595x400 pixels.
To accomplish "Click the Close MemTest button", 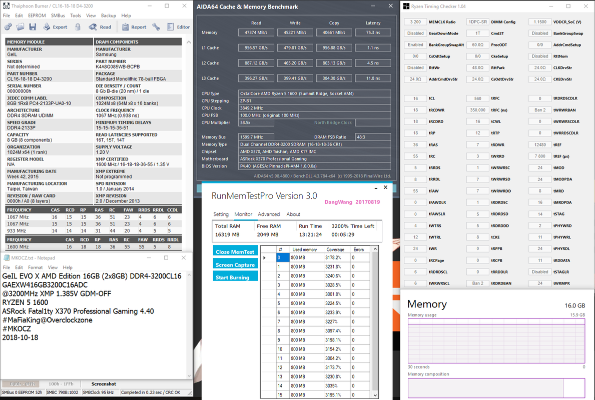I will (235, 251).
